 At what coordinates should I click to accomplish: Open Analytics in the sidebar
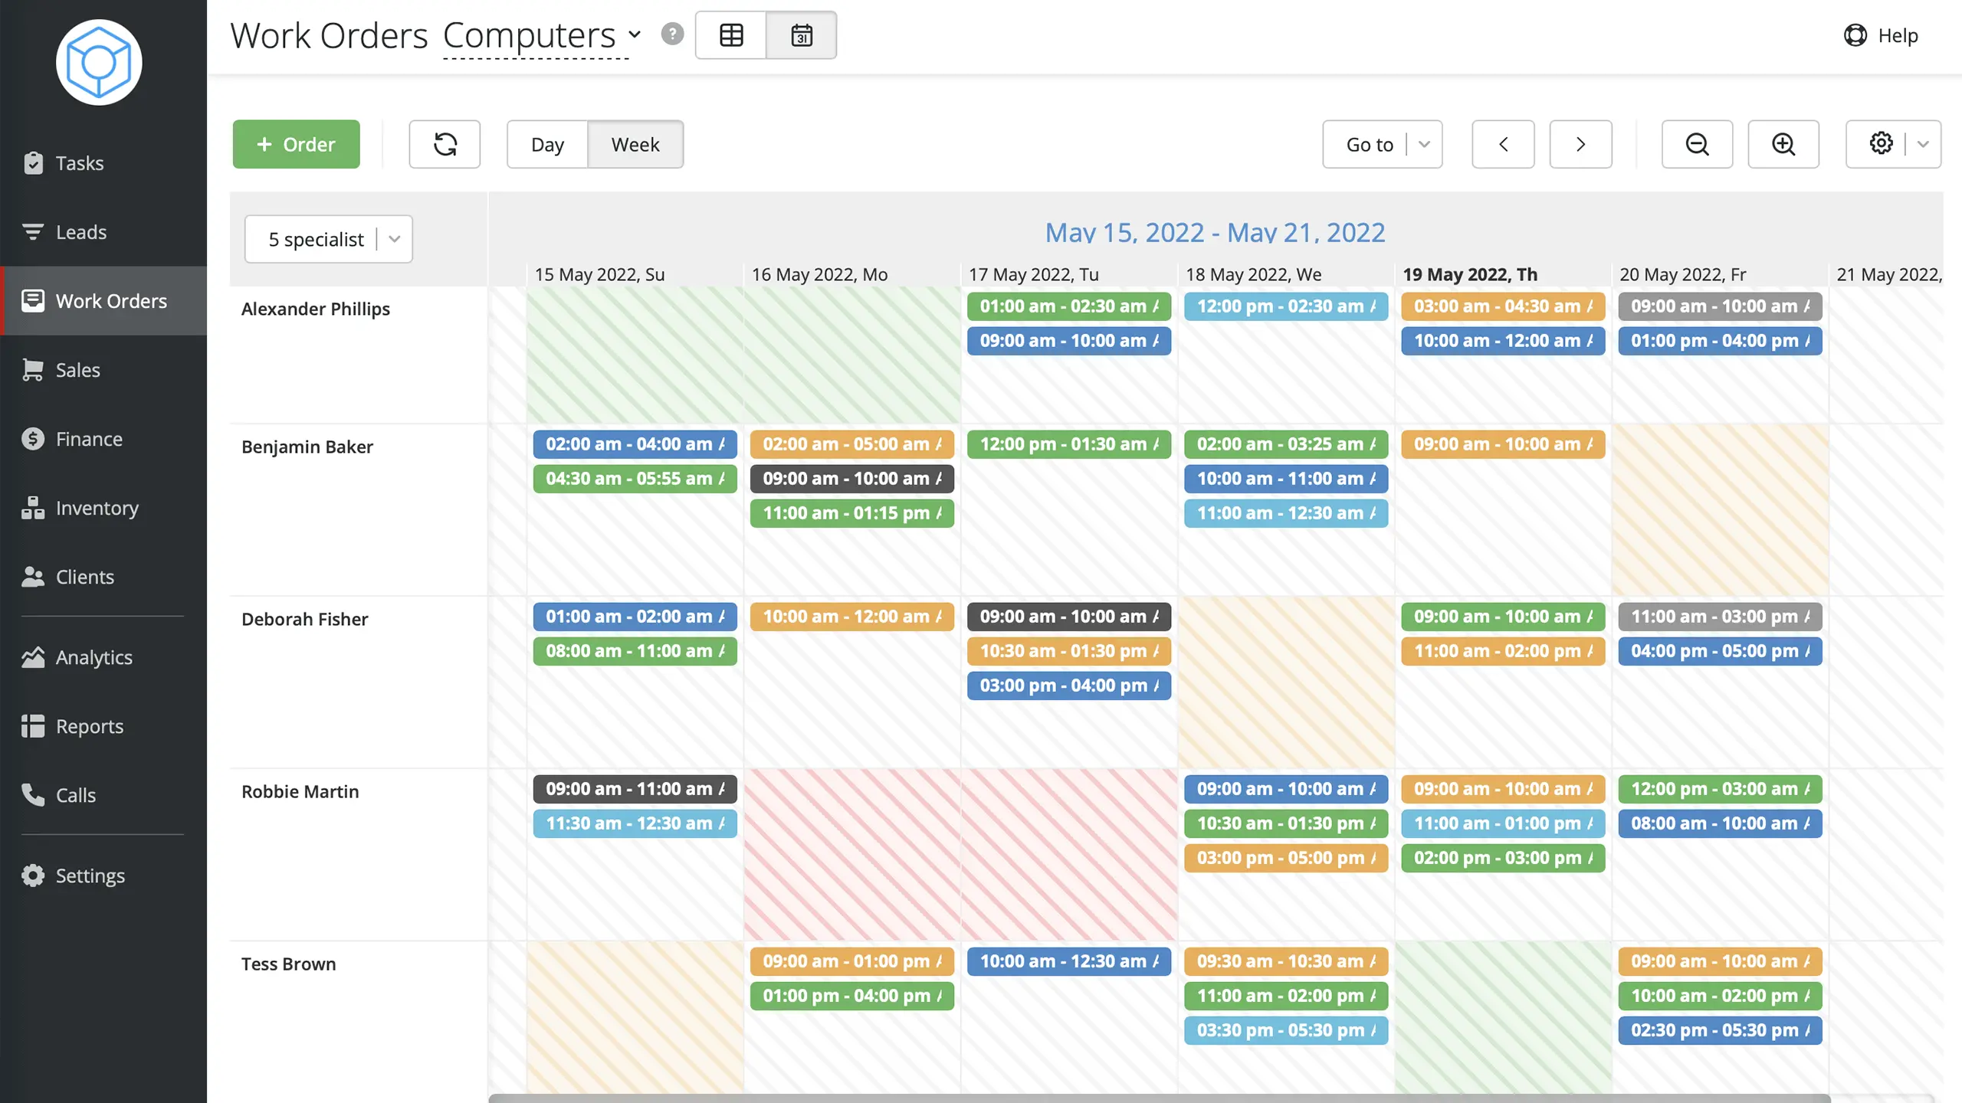pyautogui.click(x=94, y=657)
